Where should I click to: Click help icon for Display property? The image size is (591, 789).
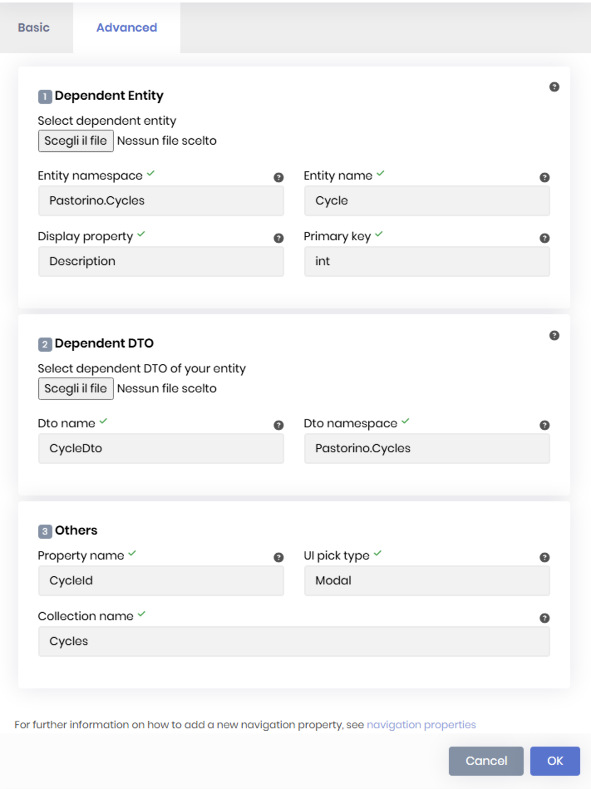[x=278, y=238]
